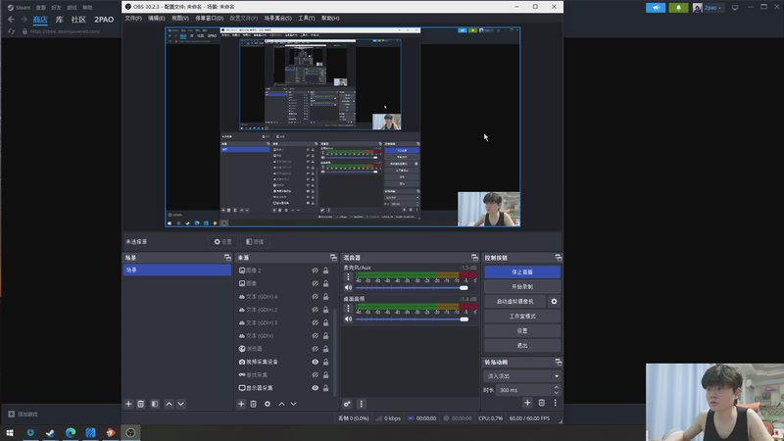The width and height of the screenshot is (784, 441).
Task: Hide the 显示器采集 source
Action: pos(315,387)
